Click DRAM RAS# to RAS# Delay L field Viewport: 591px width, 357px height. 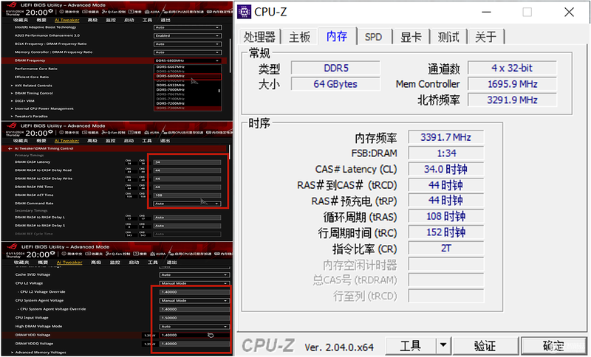coord(188,218)
